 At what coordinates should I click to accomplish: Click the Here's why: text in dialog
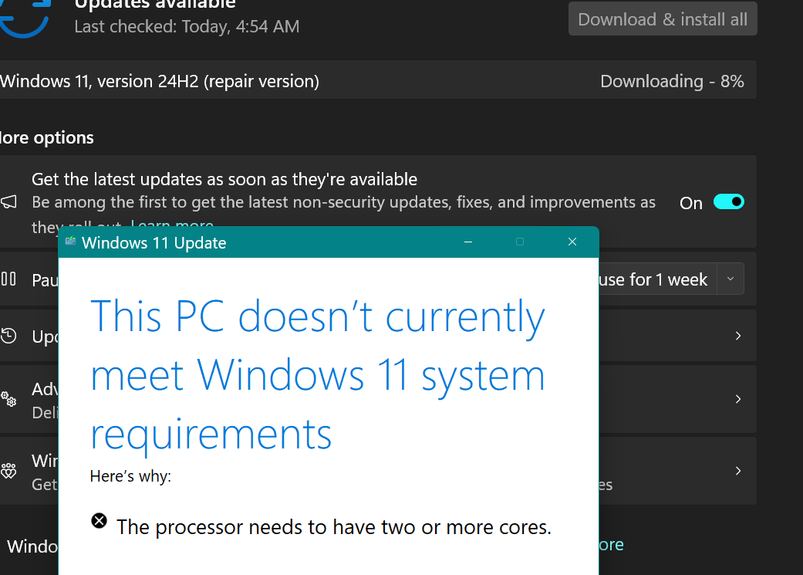(x=130, y=476)
